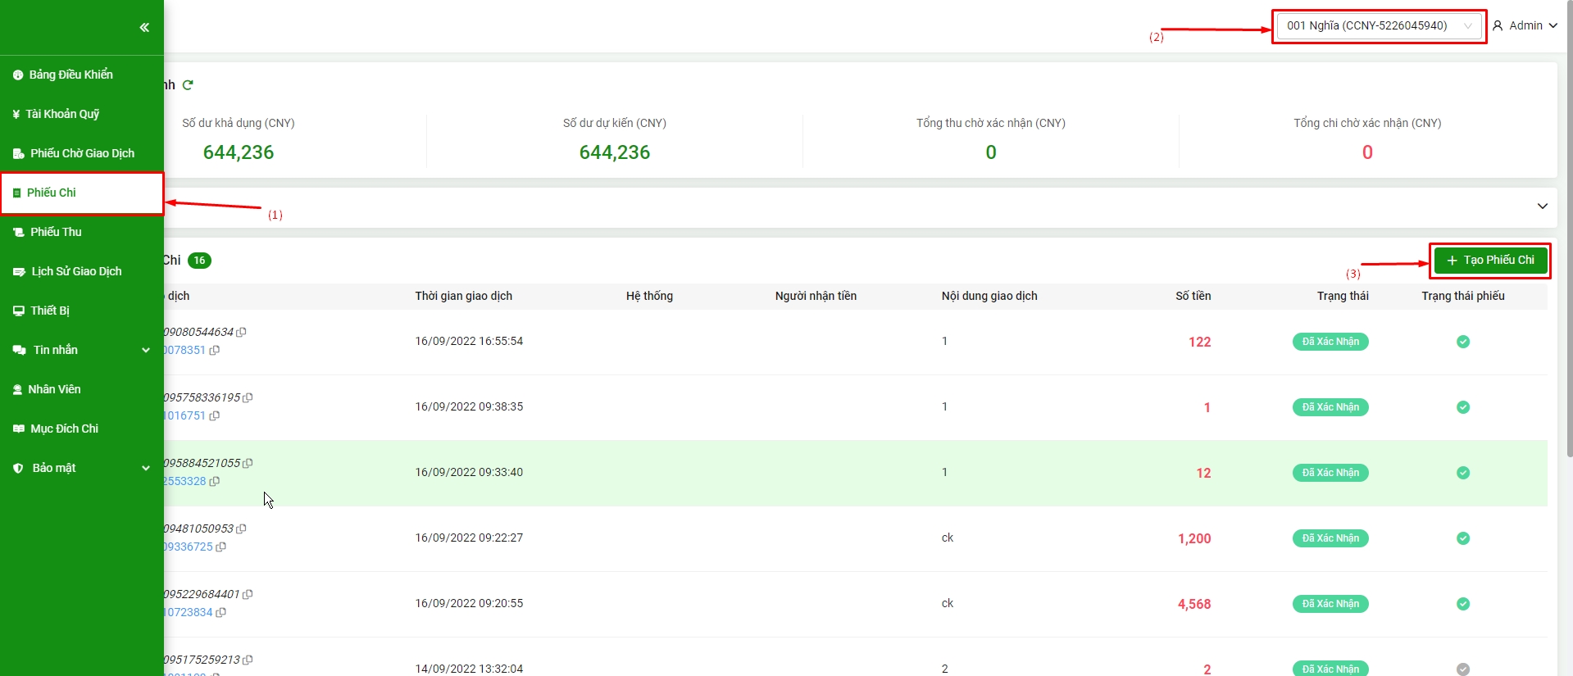The image size is (1573, 676).
Task: Click the Admin user profile icon
Action: (1498, 25)
